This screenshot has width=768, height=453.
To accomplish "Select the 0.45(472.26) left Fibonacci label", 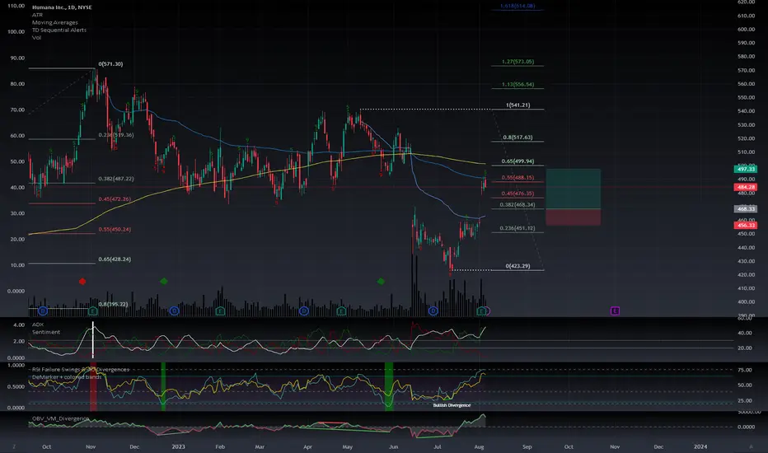I will coord(115,199).
